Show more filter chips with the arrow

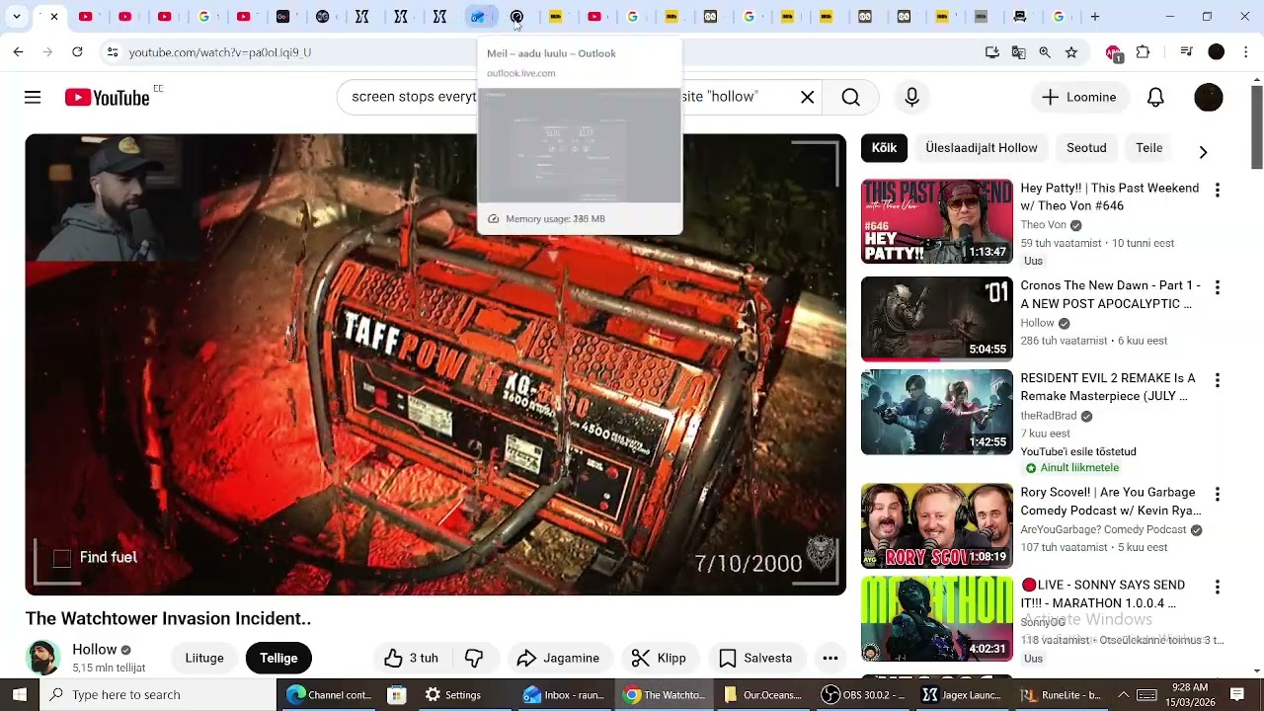pos(1203,151)
